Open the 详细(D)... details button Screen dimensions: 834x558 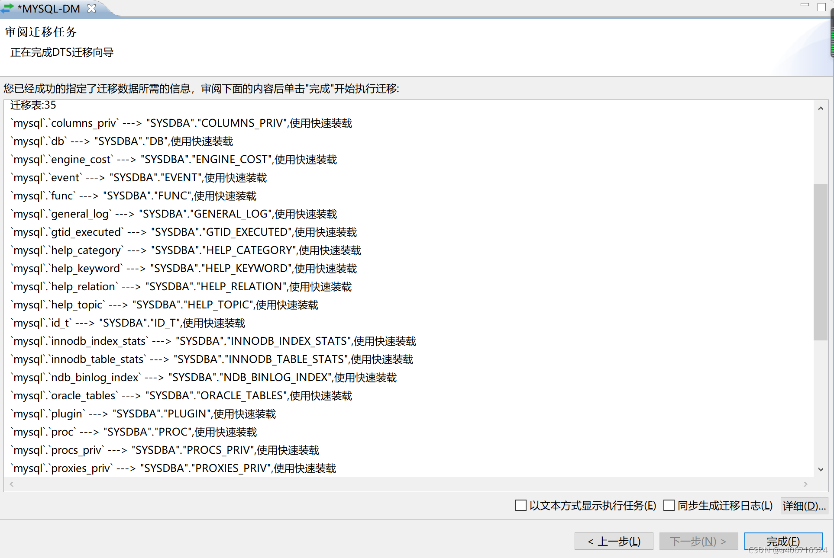[804, 506]
